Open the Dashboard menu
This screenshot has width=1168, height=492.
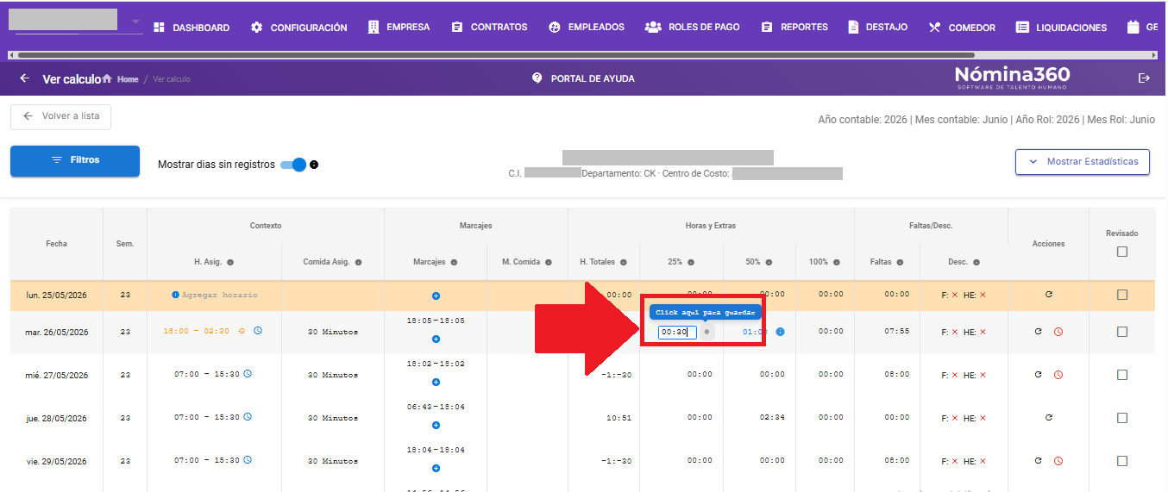tap(192, 28)
